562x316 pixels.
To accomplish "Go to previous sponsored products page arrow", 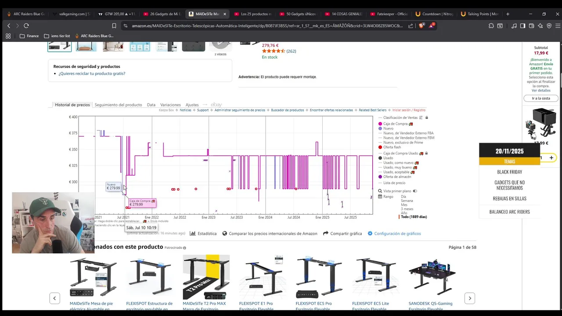I will [x=54, y=298].
